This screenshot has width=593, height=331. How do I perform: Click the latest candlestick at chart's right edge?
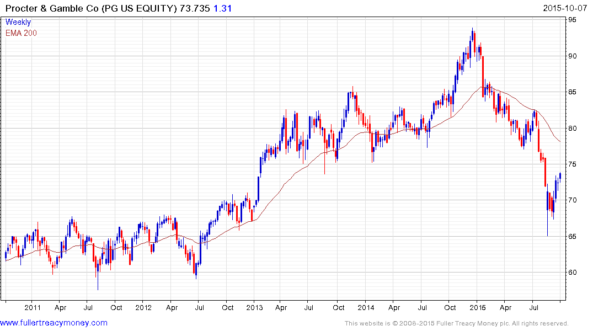(x=560, y=177)
